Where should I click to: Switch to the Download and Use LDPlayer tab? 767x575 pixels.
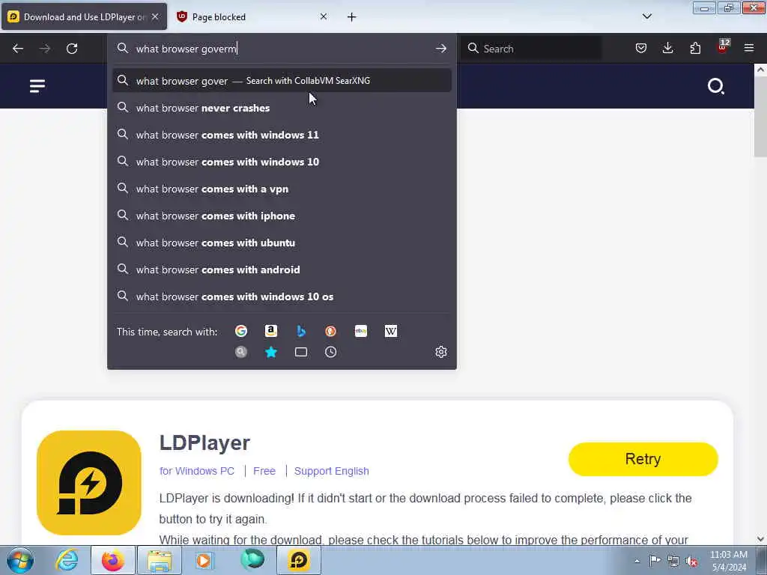click(x=84, y=16)
